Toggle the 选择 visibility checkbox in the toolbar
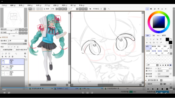 click(x=45, y=9)
